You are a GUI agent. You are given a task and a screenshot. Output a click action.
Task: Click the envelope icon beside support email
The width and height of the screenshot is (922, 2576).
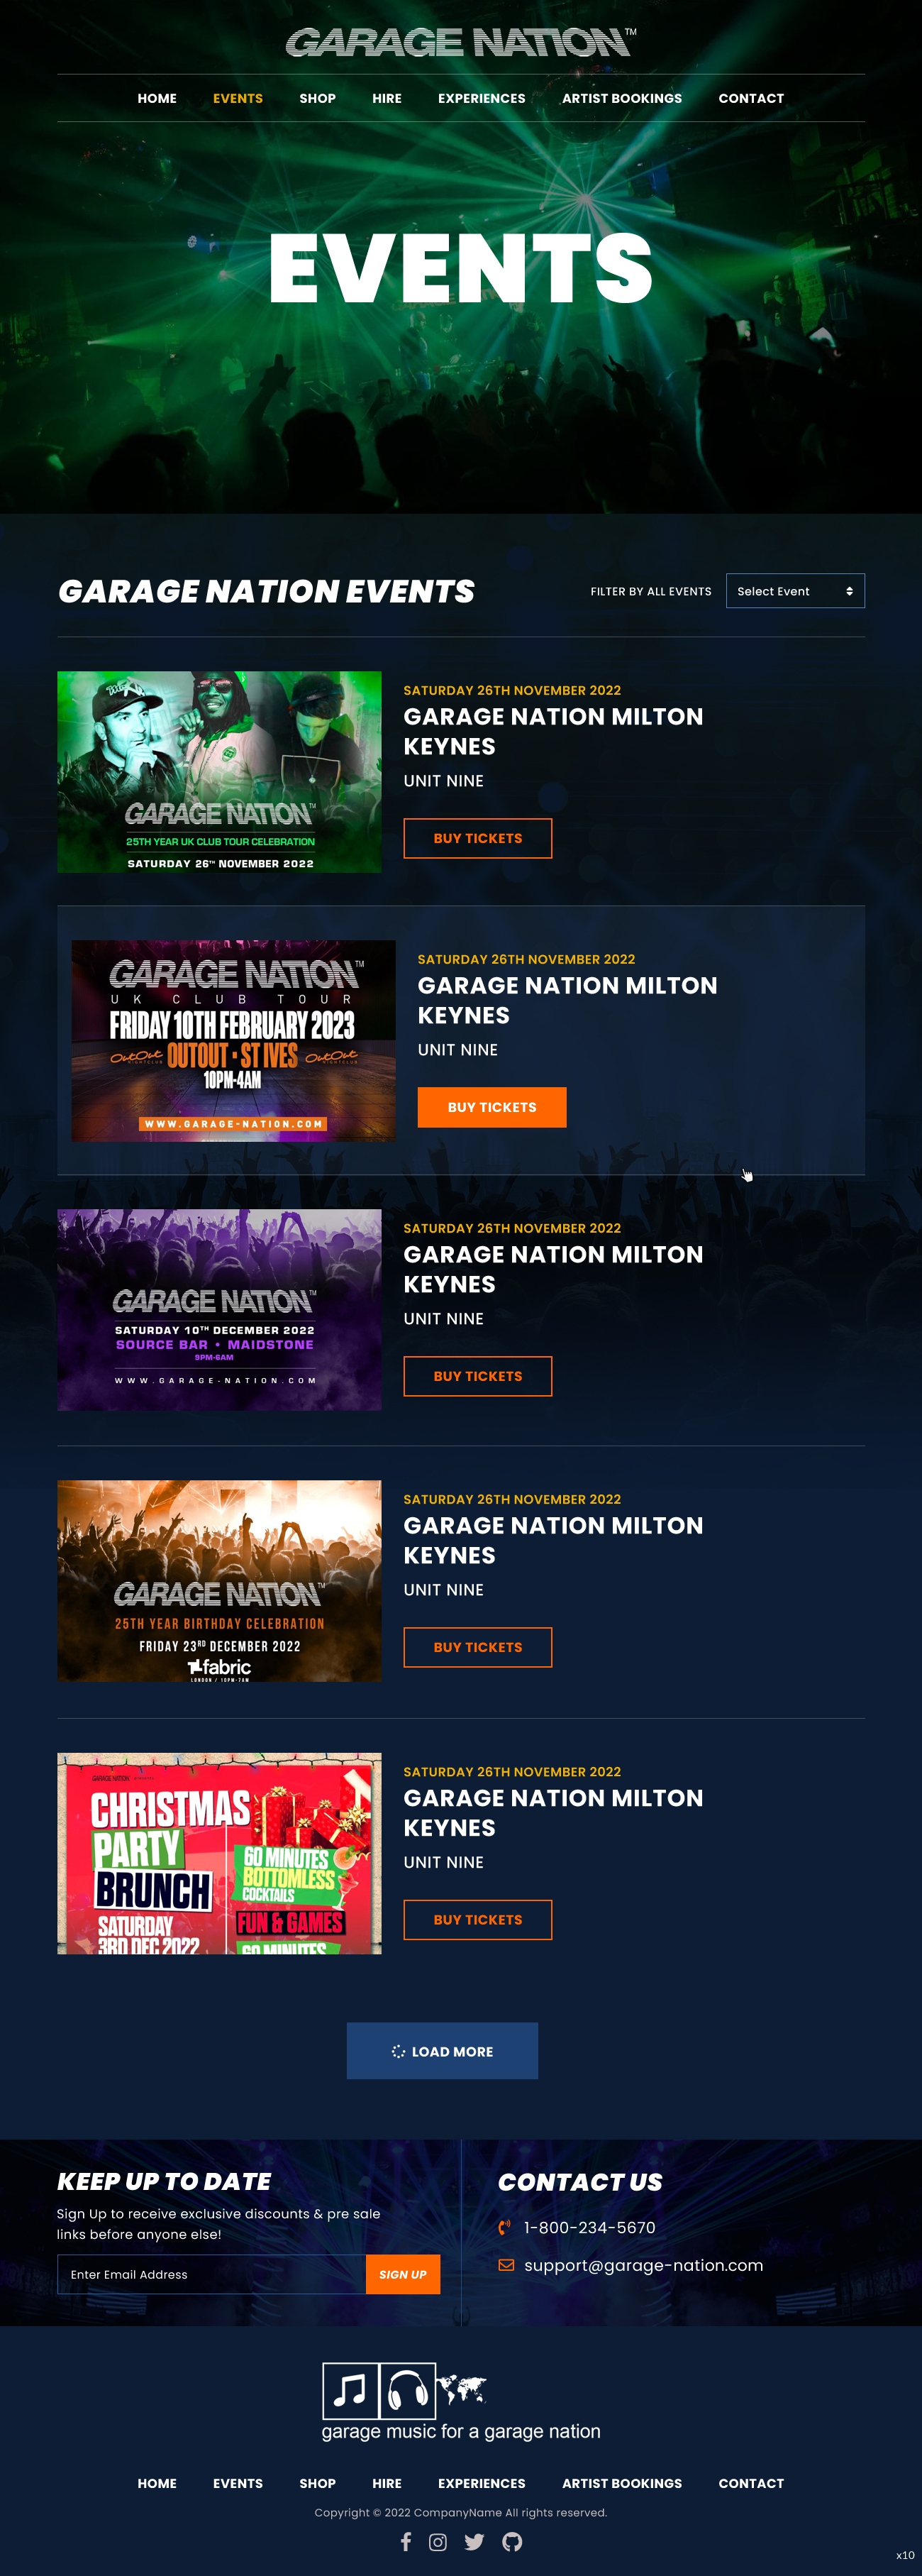(506, 2265)
